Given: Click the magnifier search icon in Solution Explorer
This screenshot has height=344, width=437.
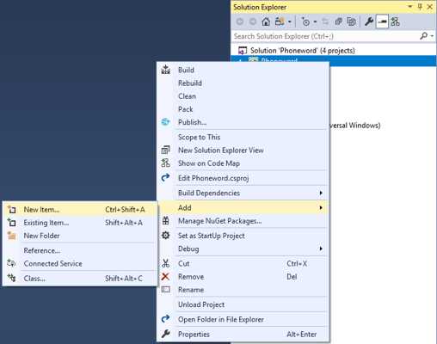Looking at the screenshot, I should click(424, 36).
